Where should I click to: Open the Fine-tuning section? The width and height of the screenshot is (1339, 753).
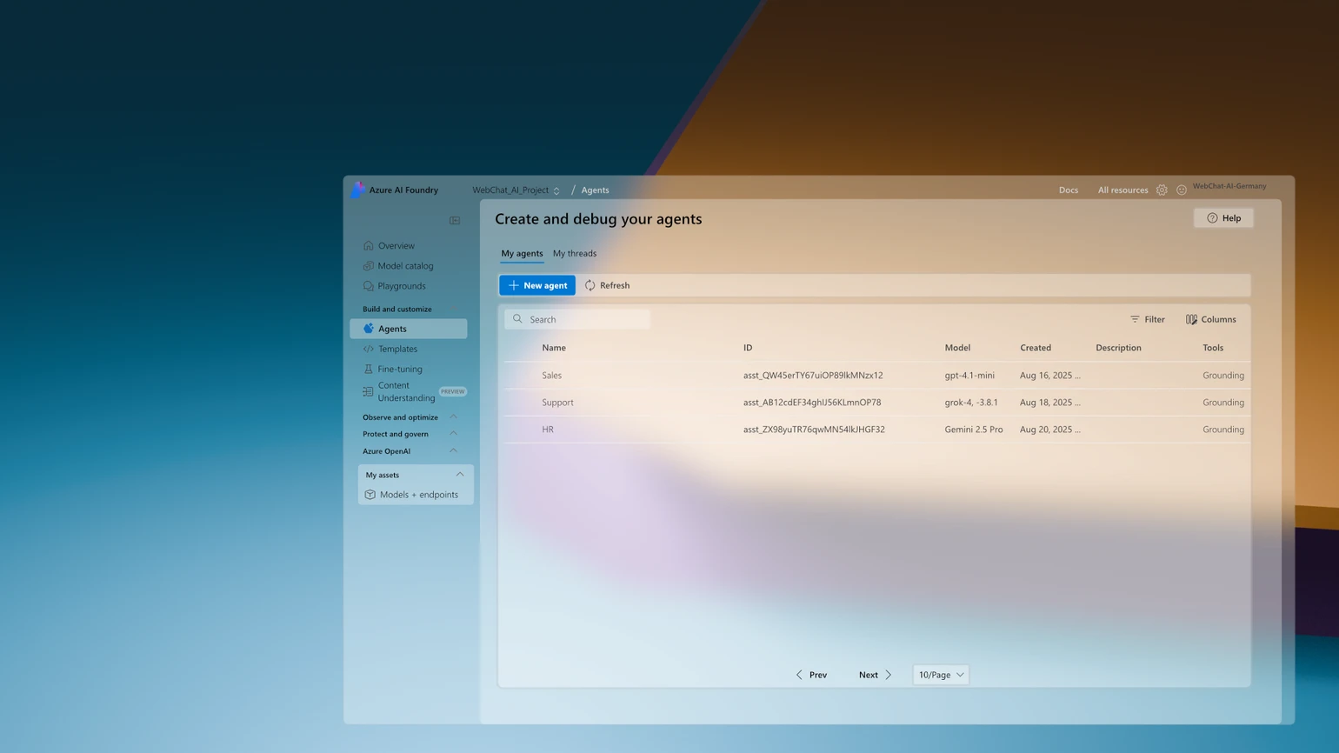tap(401, 368)
